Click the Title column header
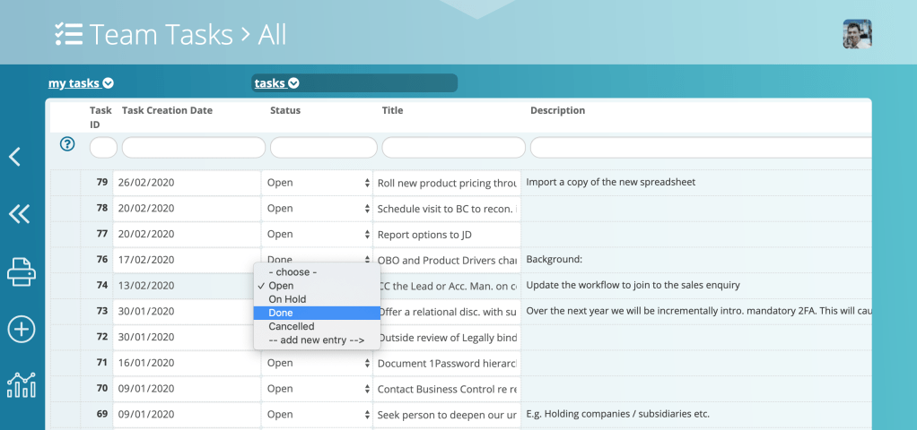Viewport: 917px width, 430px height. 392,111
